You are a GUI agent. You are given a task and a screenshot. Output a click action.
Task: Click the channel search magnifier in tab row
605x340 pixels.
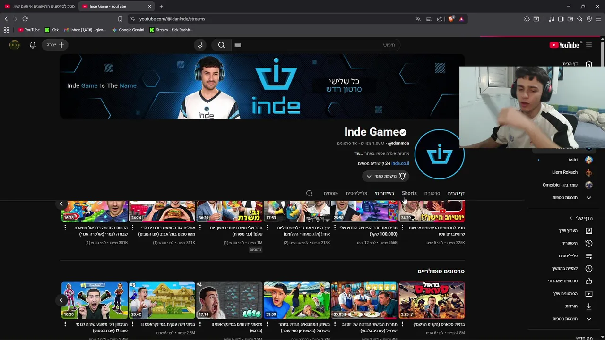point(310,193)
